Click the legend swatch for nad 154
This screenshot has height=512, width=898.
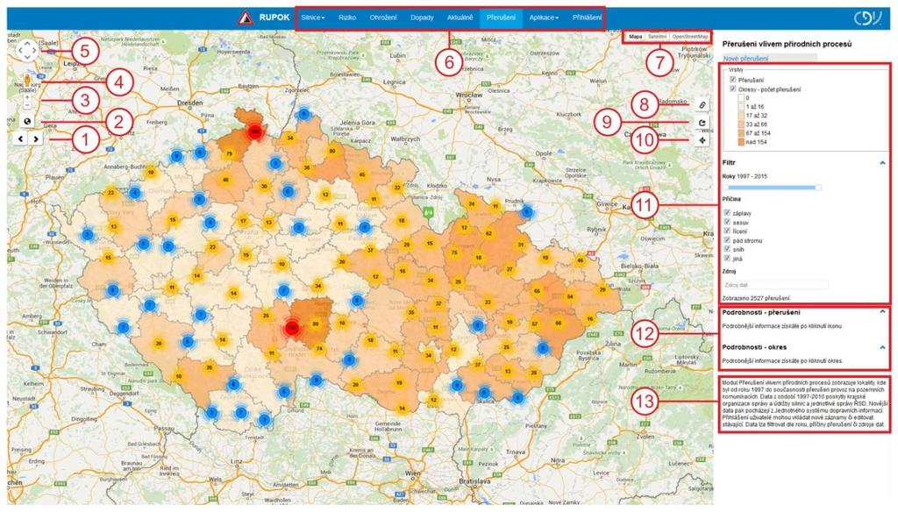[739, 142]
